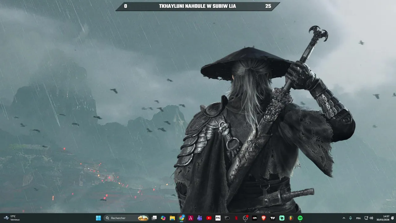Viewport: 396px width, 223px height.
Task: Click the 25 counter on the overlay bar
Action: [x=268, y=6]
